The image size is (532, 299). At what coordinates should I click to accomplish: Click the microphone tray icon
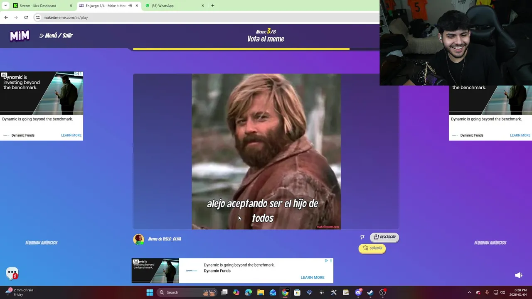click(487, 292)
